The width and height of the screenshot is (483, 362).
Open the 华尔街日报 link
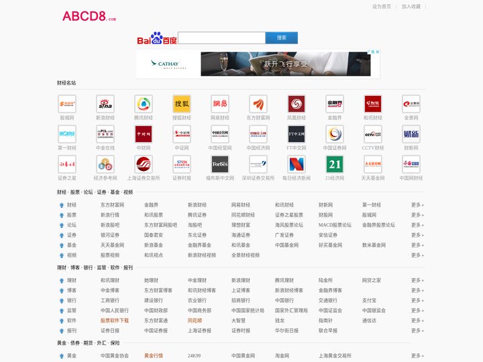(x=287, y=330)
